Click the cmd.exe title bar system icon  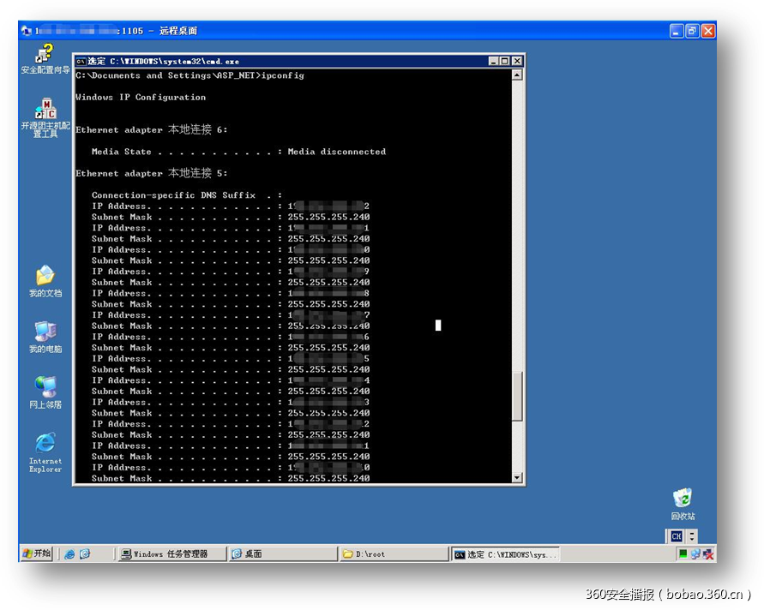coord(81,62)
